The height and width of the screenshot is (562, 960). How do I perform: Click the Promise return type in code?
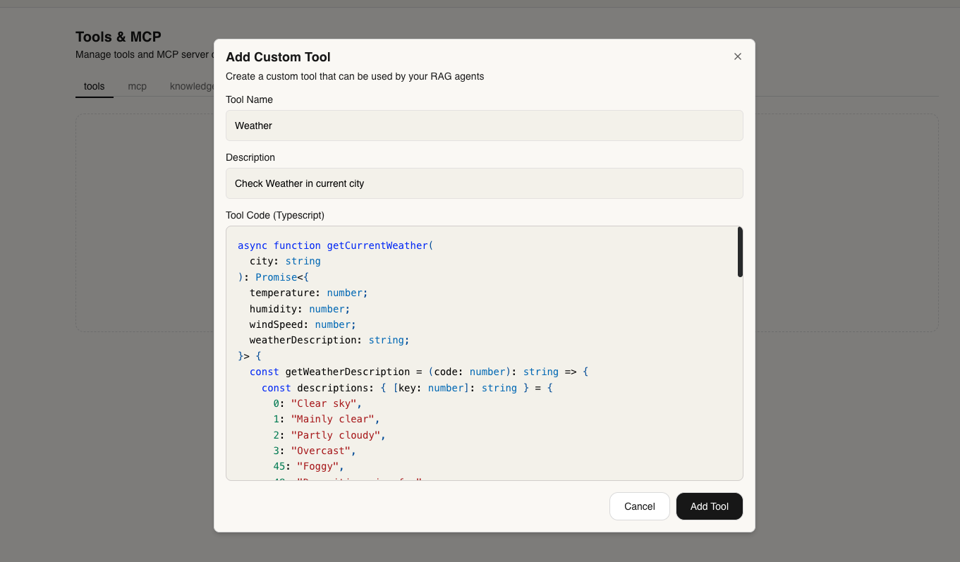tap(276, 276)
